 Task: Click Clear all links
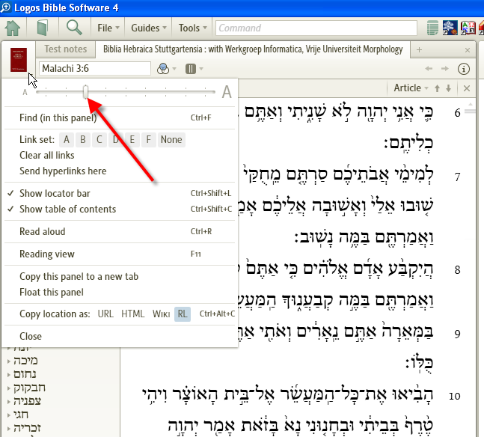47,156
